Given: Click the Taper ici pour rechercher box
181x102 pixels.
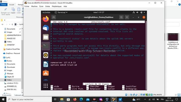Looking at the screenshot, I should (x=29, y=99).
